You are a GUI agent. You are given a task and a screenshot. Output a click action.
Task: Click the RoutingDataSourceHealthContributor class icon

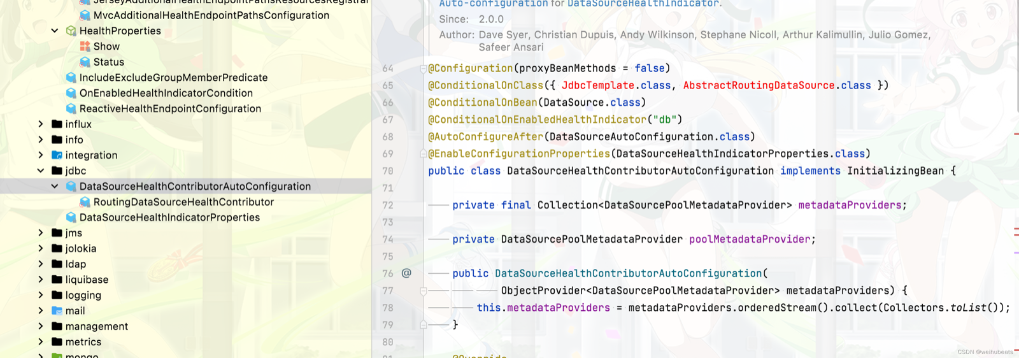point(85,202)
